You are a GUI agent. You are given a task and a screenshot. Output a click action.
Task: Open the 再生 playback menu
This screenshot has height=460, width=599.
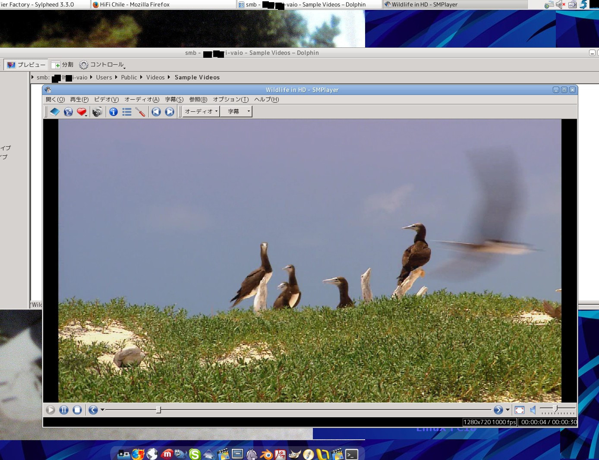pos(79,99)
